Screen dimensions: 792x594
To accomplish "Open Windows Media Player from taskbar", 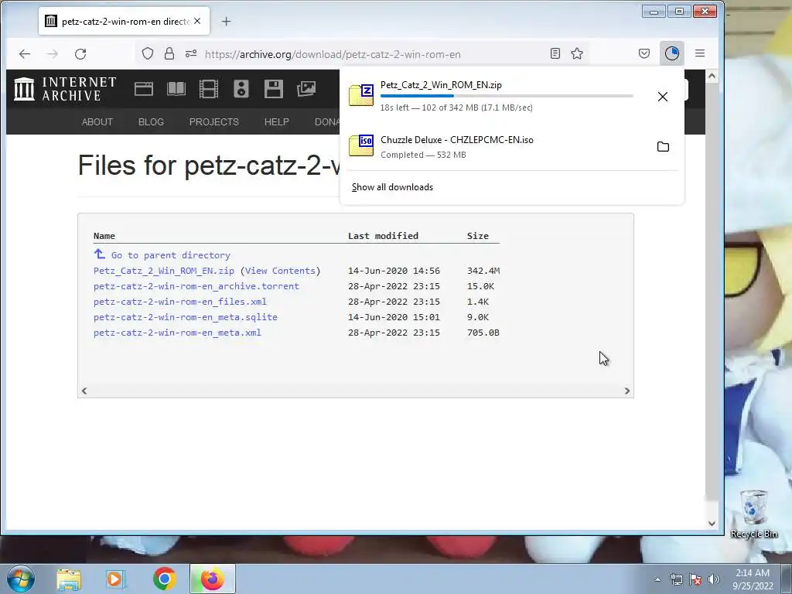I will click(116, 579).
